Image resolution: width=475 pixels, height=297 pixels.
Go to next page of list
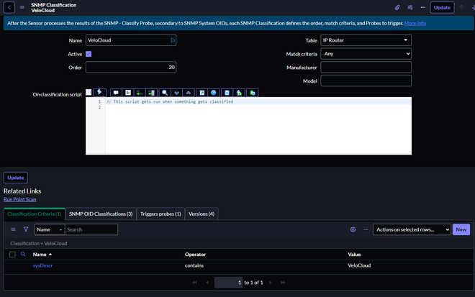coord(270,283)
